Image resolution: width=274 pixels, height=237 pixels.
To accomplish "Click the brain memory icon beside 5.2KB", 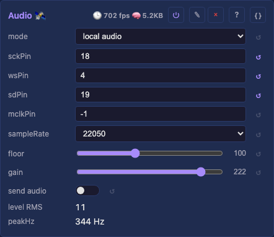I will pyautogui.click(x=136, y=16).
